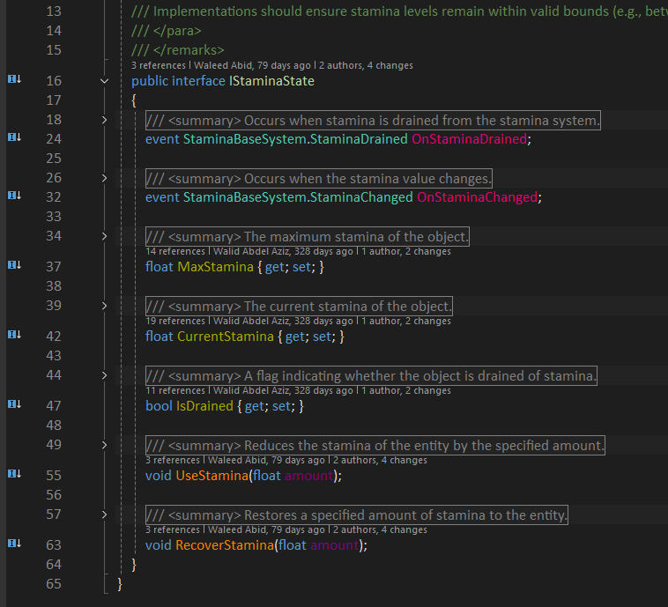The width and height of the screenshot is (668, 607).
Task: Click line number 65 in the gutter
Action: [x=54, y=583]
